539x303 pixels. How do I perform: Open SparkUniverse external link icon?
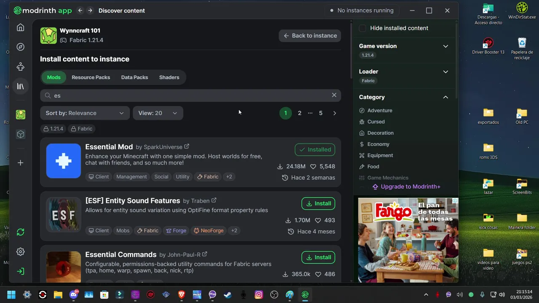click(x=187, y=146)
